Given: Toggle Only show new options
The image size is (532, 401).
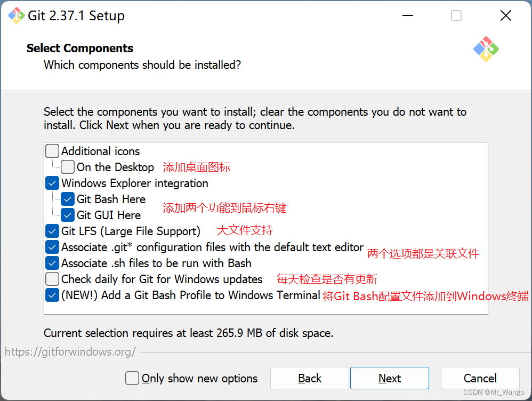Looking at the screenshot, I should click(x=132, y=378).
